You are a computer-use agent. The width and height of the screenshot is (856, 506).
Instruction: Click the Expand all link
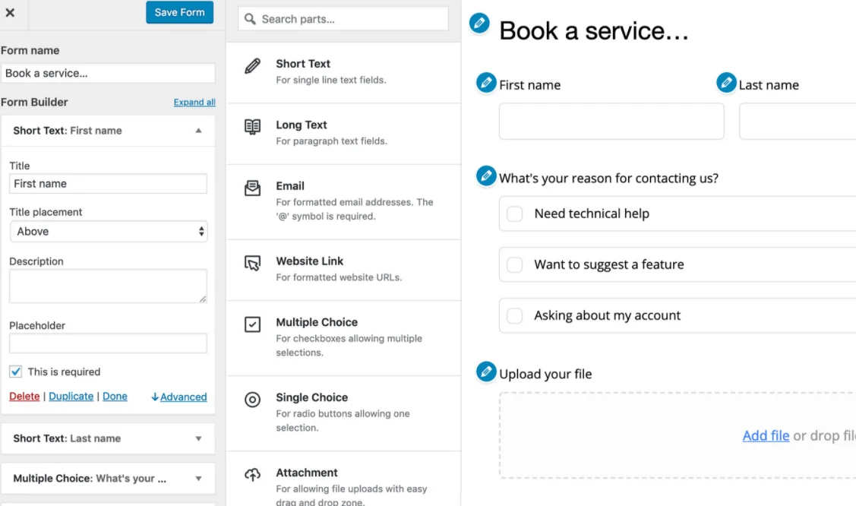(x=194, y=102)
